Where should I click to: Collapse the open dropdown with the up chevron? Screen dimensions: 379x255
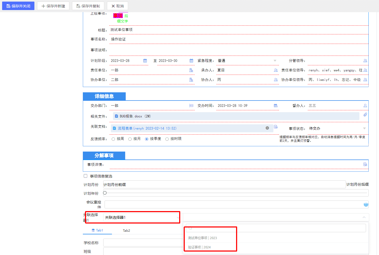tap(364, 217)
